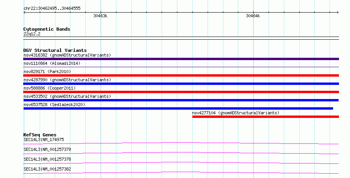Open variant label nsv1110864 (Alsmadi2014)
This screenshot has height=178, width=350.
click(52, 63)
